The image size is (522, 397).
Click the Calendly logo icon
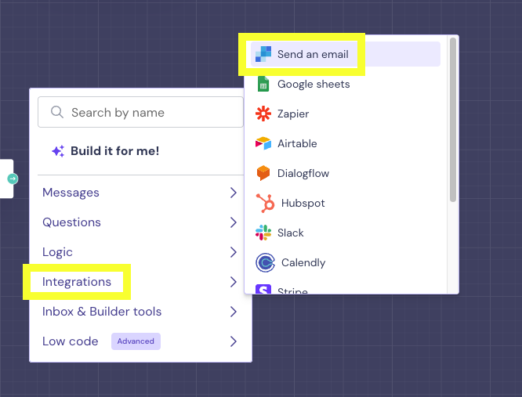(265, 262)
